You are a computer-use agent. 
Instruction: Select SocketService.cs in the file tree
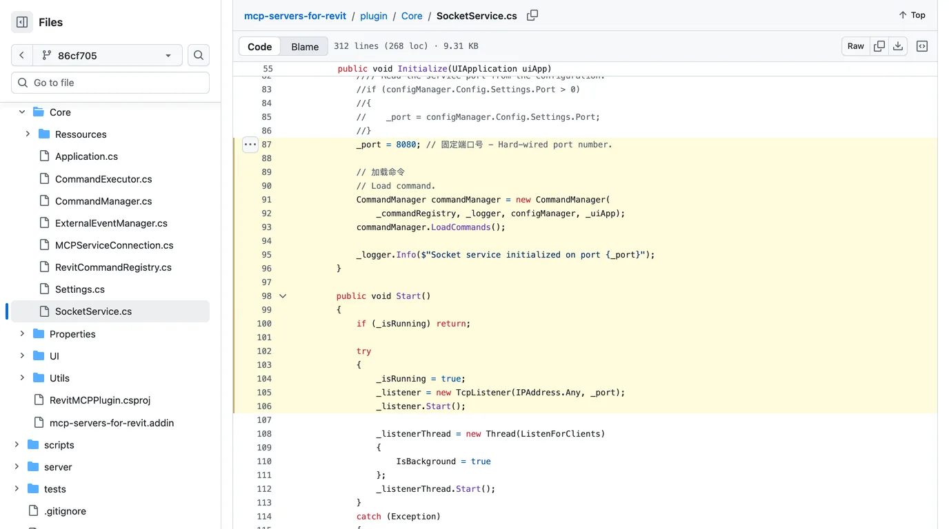point(110,311)
